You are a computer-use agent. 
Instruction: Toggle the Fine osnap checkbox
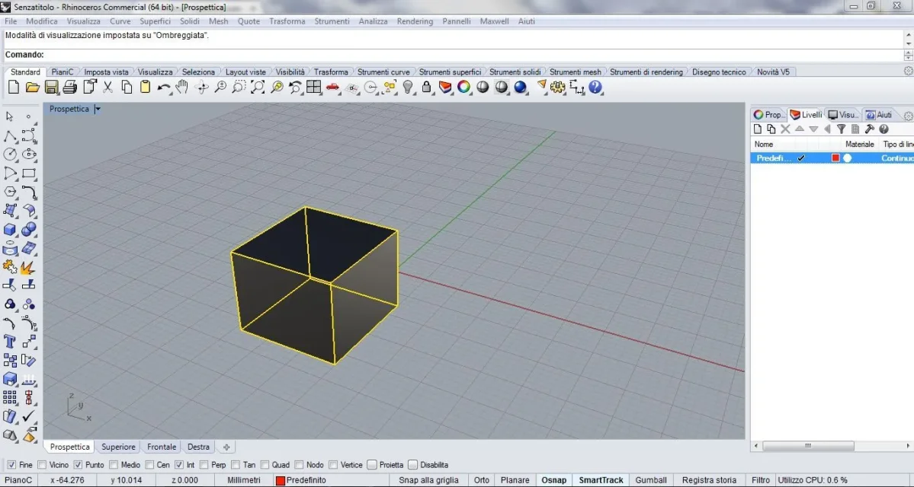tap(11, 465)
